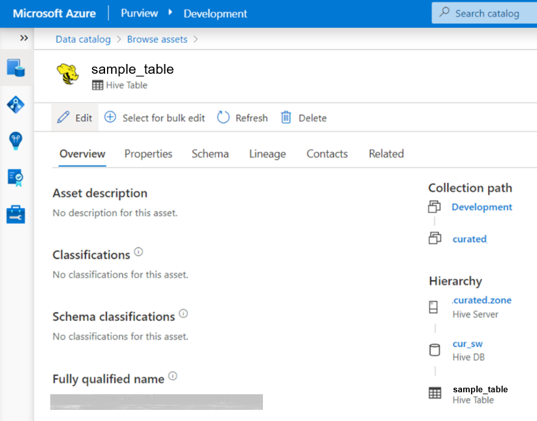The height and width of the screenshot is (421, 537).
Task: Go to the Related tab
Action: point(386,154)
